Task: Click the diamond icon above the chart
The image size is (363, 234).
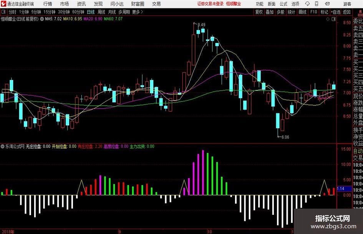Action: pos(328,19)
